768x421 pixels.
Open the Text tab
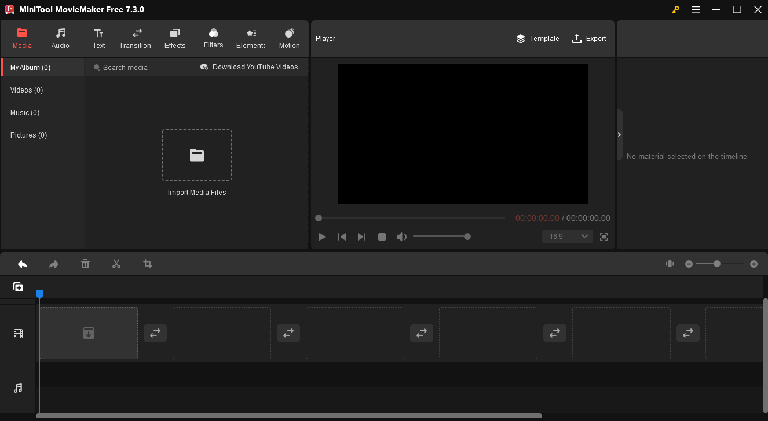[98, 39]
